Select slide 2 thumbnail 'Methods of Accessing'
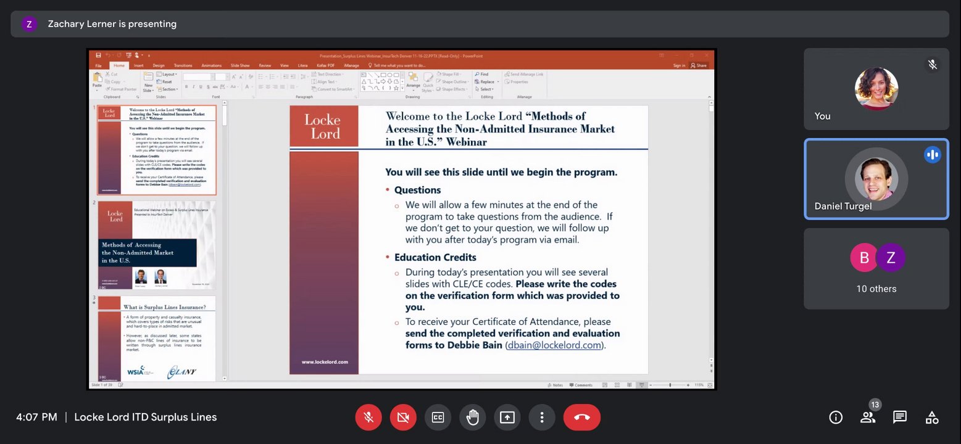Image resolution: width=961 pixels, height=444 pixels. [x=157, y=245]
